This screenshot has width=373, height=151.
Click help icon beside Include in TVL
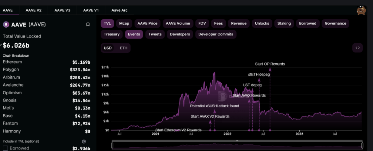point(84,142)
